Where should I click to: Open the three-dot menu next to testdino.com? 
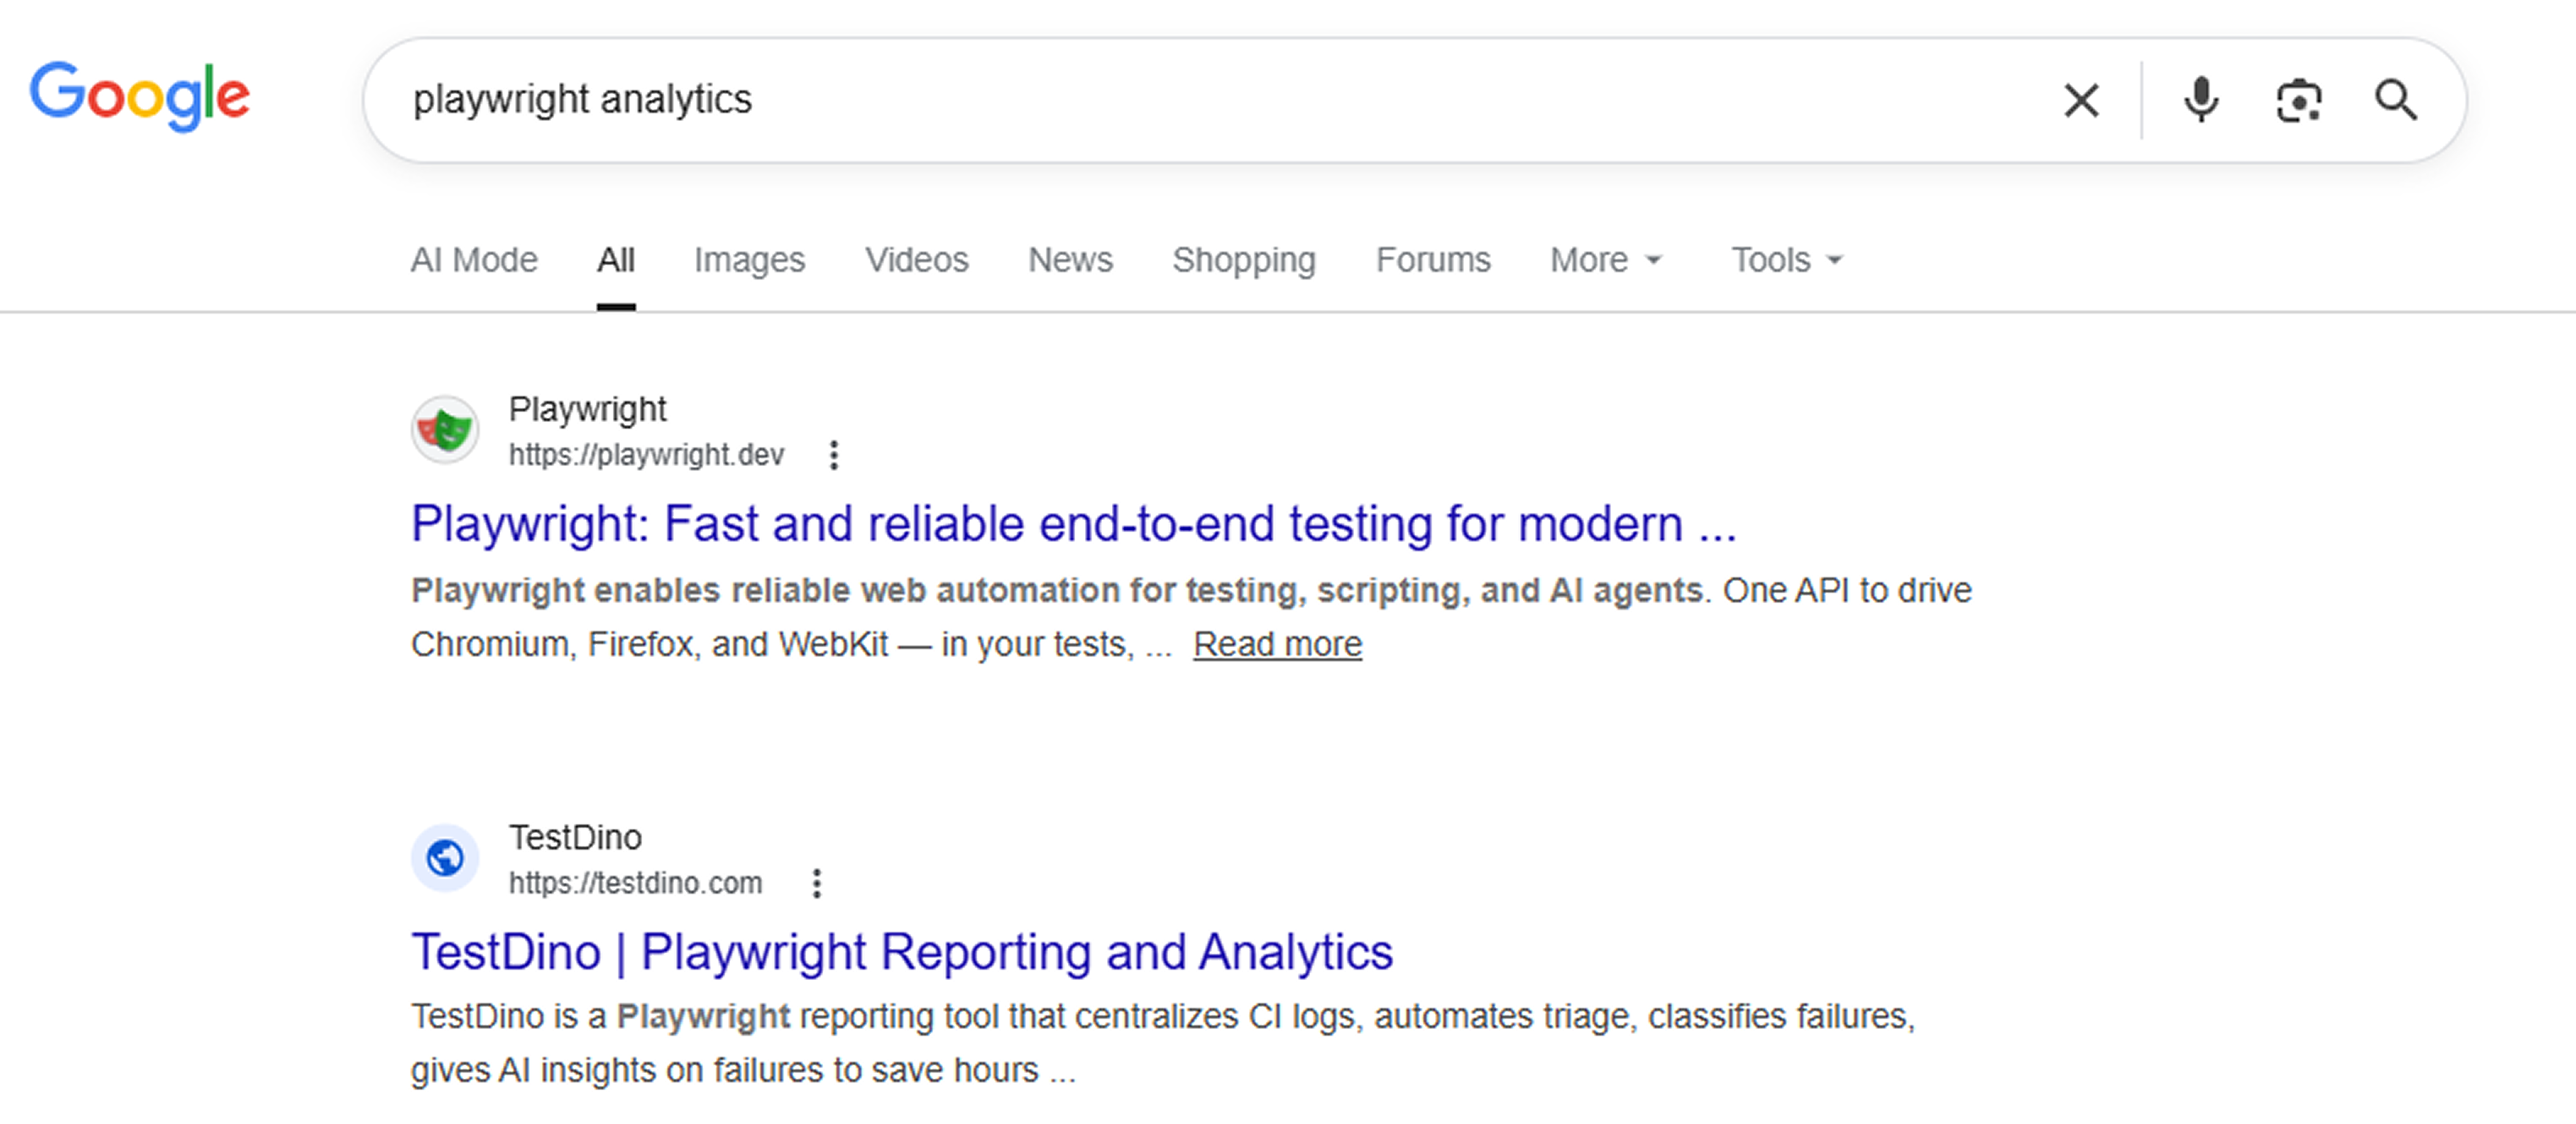(x=817, y=883)
